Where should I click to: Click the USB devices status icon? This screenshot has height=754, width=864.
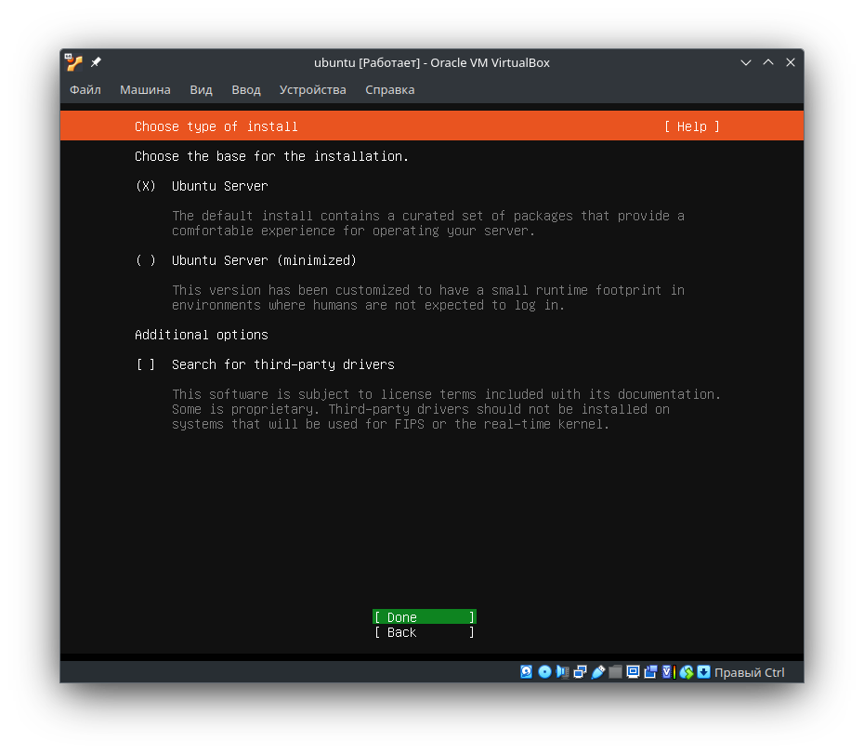(x=598, y=671)
